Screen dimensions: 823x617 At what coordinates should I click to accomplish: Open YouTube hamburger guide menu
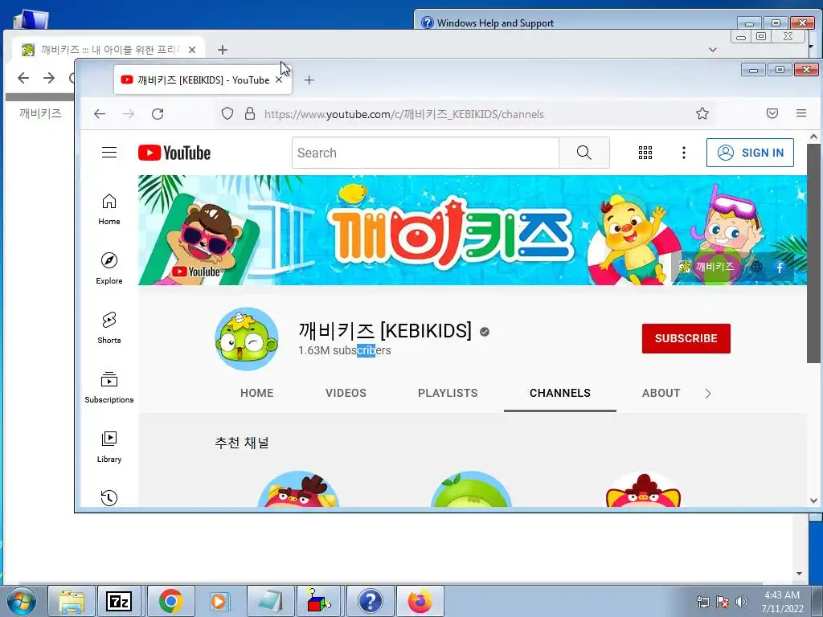[x=109, y=153]
